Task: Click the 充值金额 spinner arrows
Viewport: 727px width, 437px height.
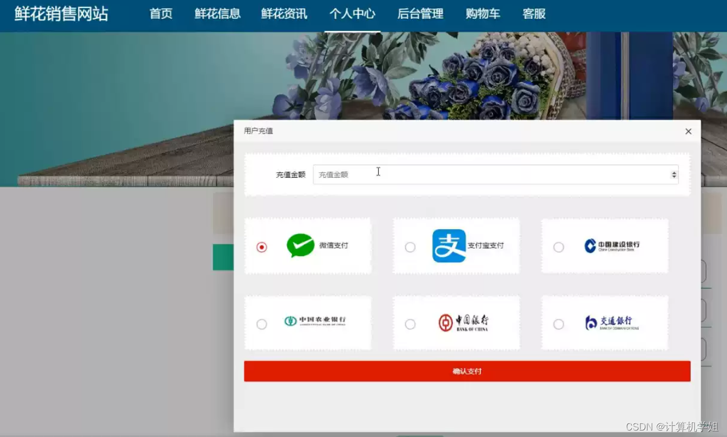Action: coord(674,174)
